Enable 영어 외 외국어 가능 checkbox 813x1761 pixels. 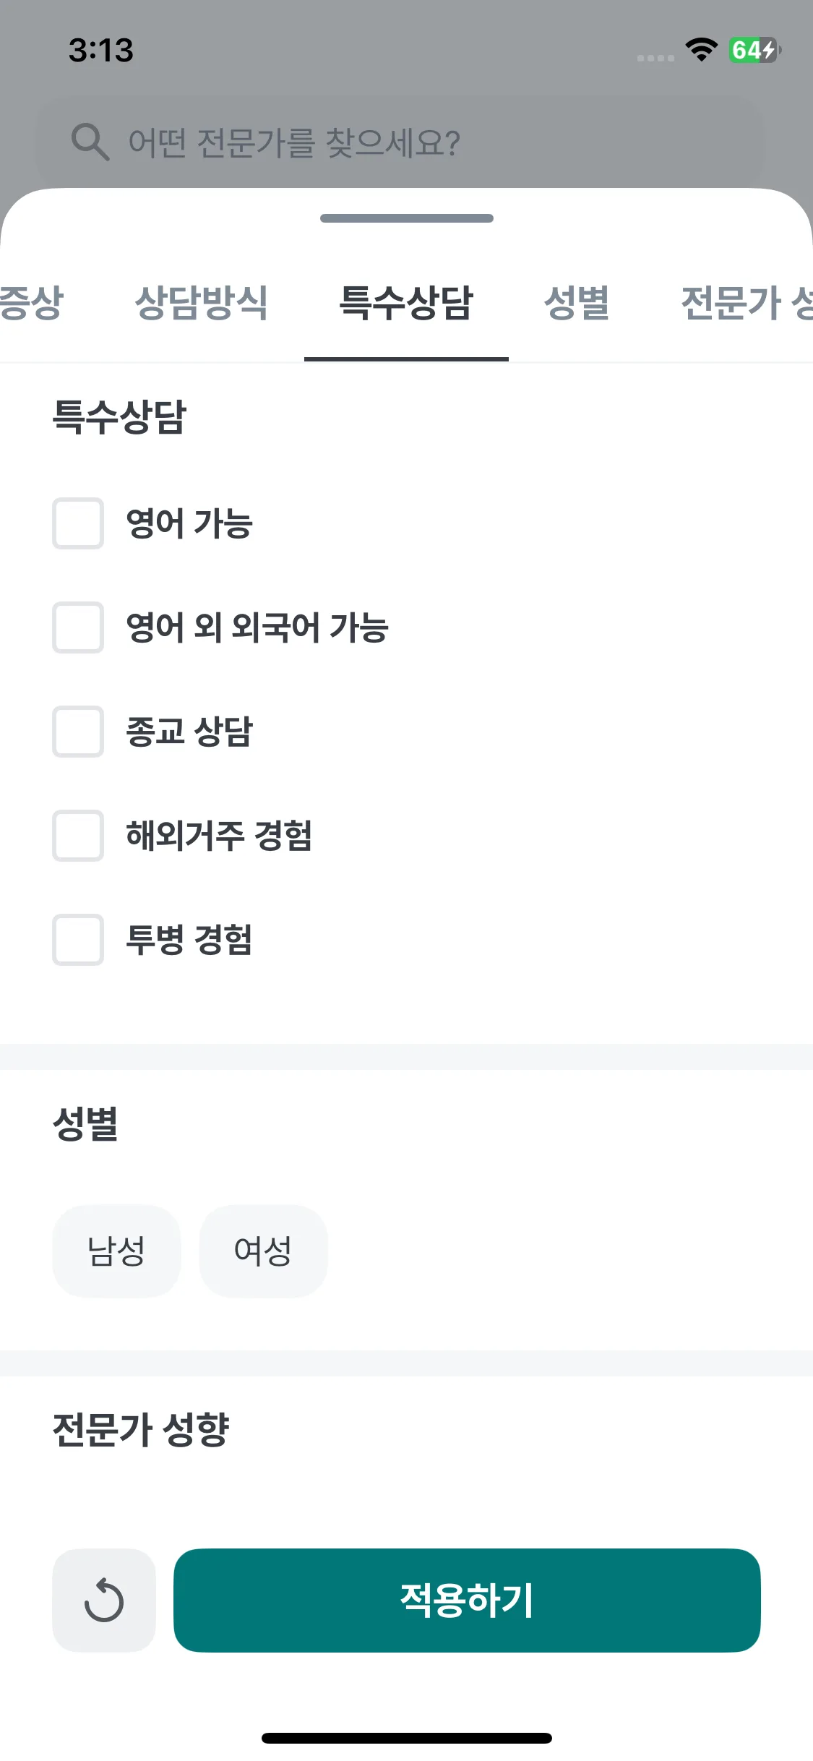pyautogui.click(x=78, y=627)
